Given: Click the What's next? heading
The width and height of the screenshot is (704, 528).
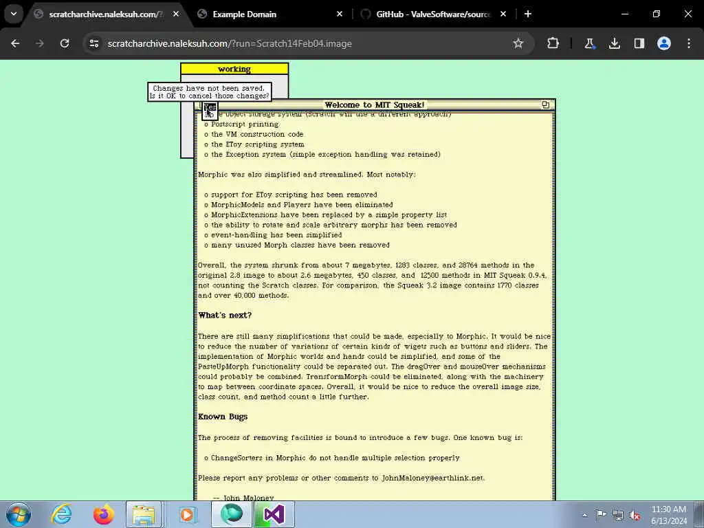Looking at the screenshot, I should click(225, 315).
